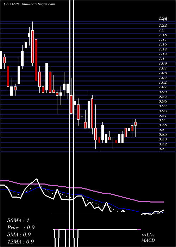Click the 1.01 price axis label
Viewport: 176px width, 247px height.
coord(163,87)
